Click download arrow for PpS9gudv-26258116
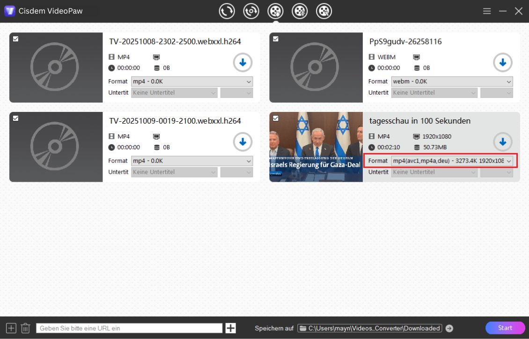529x339 pixels. [x=502, y=62]
